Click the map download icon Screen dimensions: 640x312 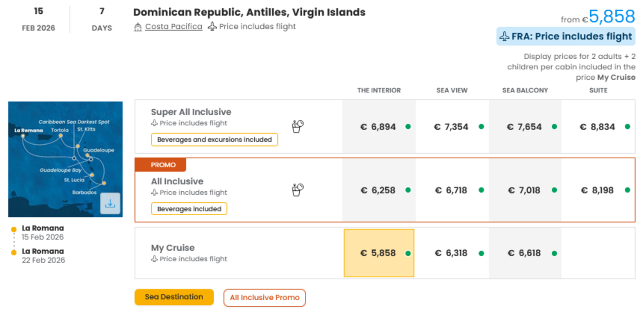[110, 204]
